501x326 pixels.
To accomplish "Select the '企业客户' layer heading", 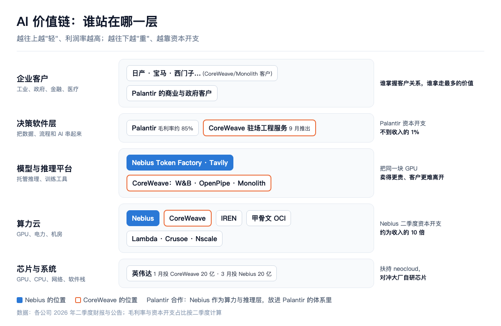I will coord(32,79).
